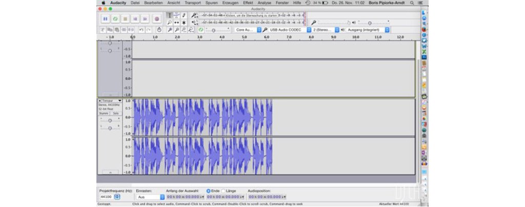Select the Time Shift tool
Screen dimensions: 525x207
point(177,22)
